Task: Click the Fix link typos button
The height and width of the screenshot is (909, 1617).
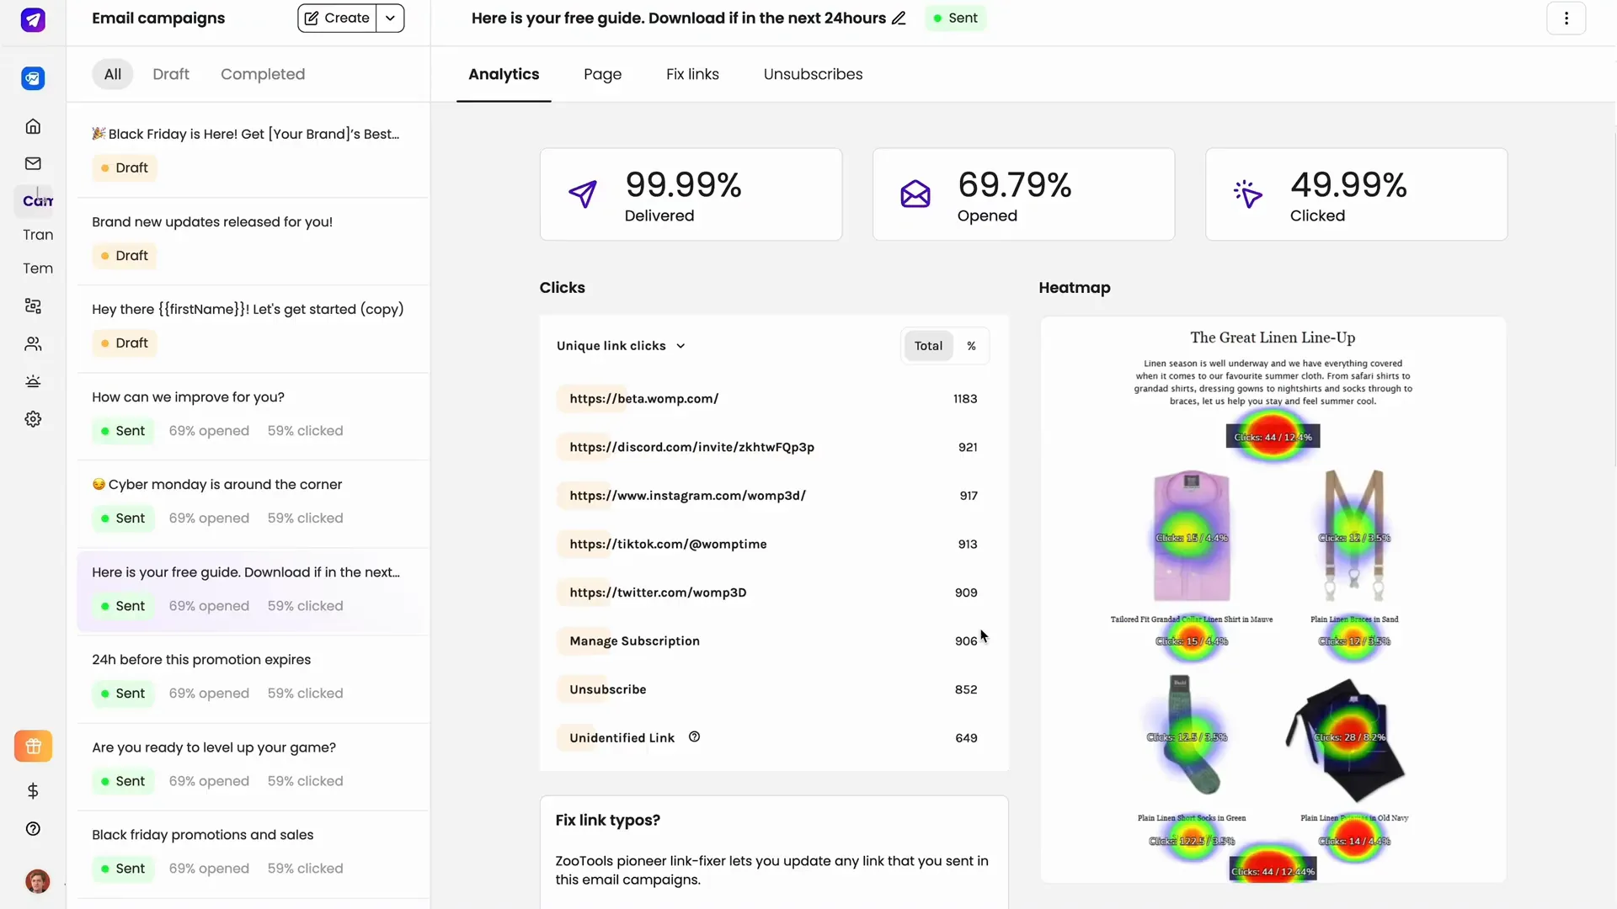Action: tap(607, 819)
